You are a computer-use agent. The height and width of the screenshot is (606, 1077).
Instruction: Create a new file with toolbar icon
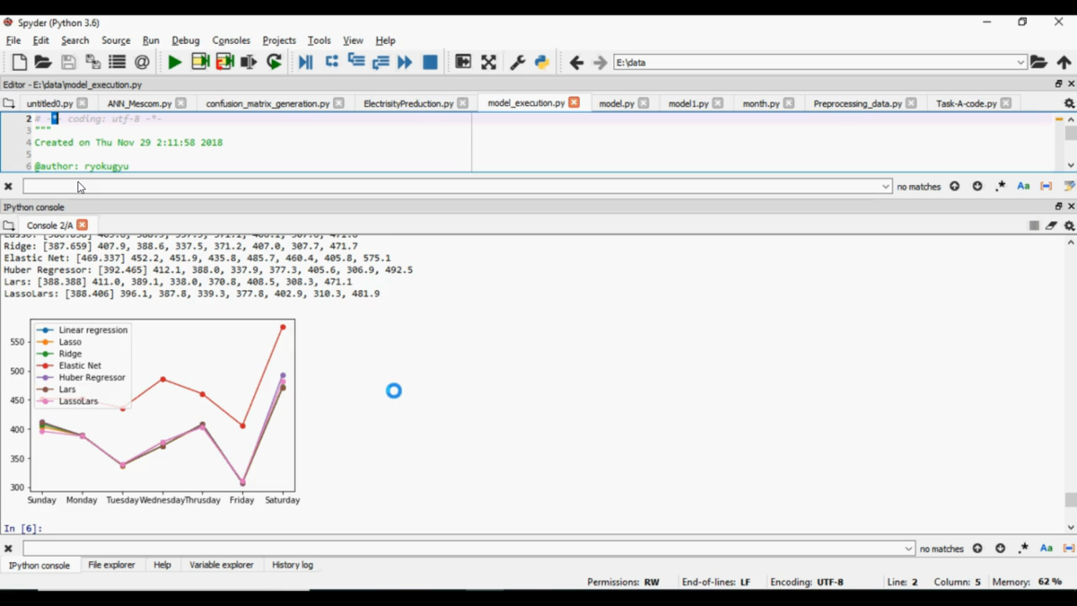click(19, 62)
